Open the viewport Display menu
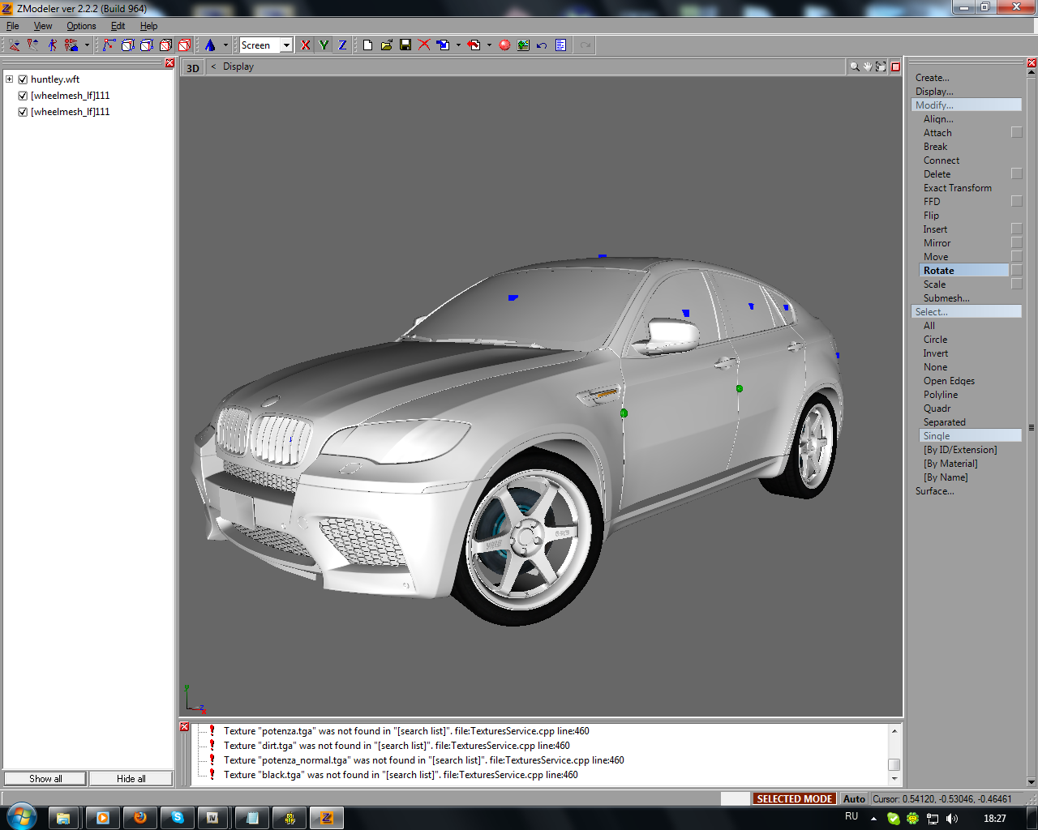The height and width of the screenshot is (830, 1038). (238, 66)
